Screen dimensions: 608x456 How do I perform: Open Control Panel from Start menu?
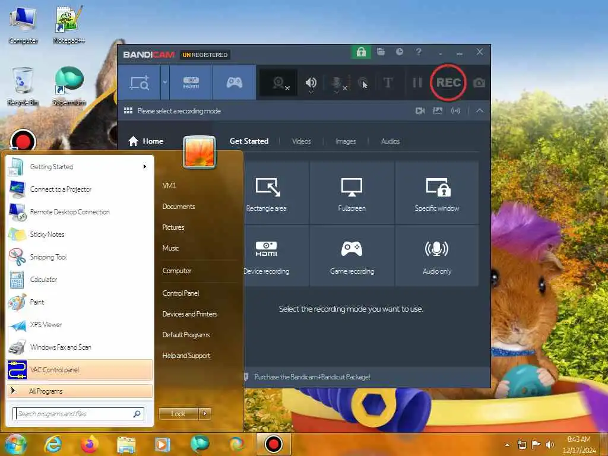pos(180,293)
